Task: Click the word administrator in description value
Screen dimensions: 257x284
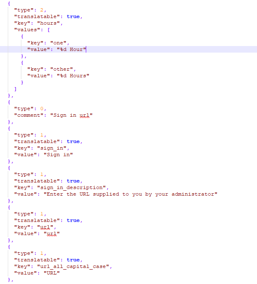Action: pos(193,194)
